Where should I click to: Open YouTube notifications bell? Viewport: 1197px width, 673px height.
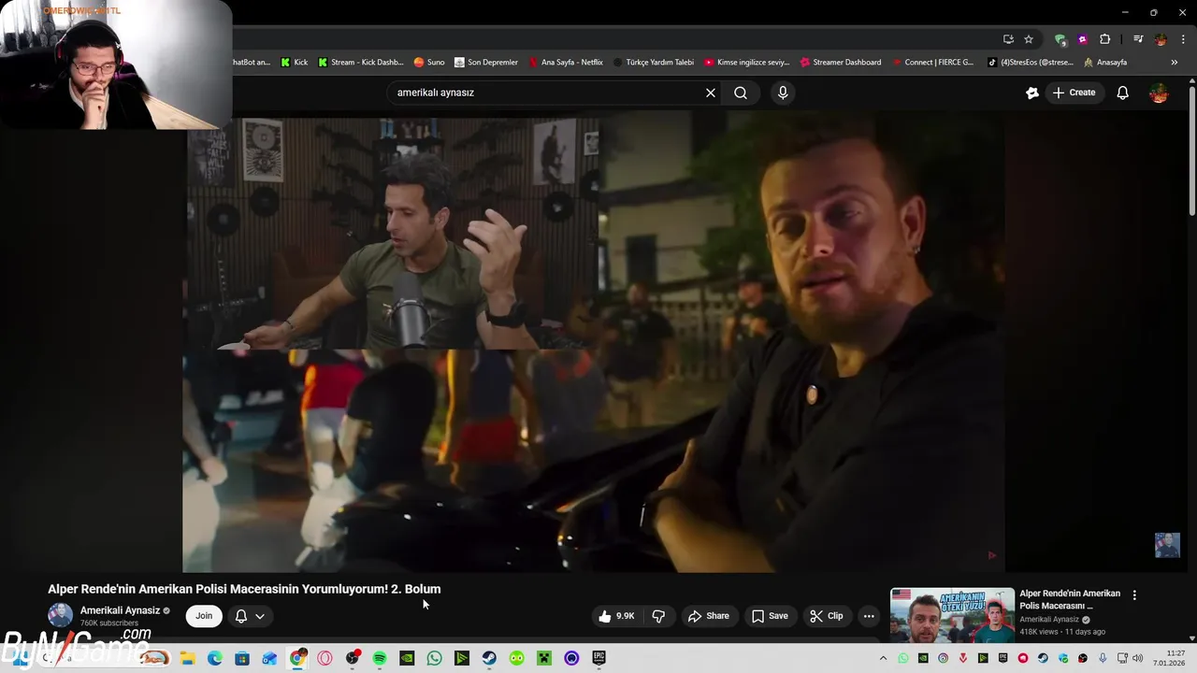(x=1122, y=93)
